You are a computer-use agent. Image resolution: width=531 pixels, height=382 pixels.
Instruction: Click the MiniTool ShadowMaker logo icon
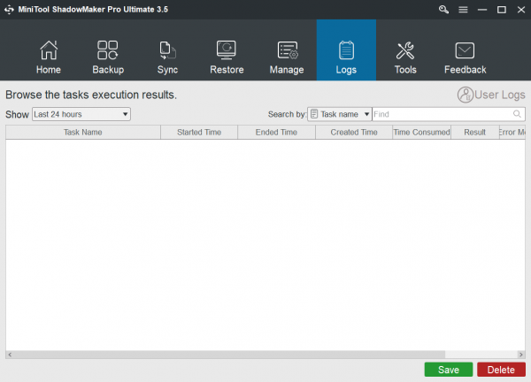tap(9, 10)
